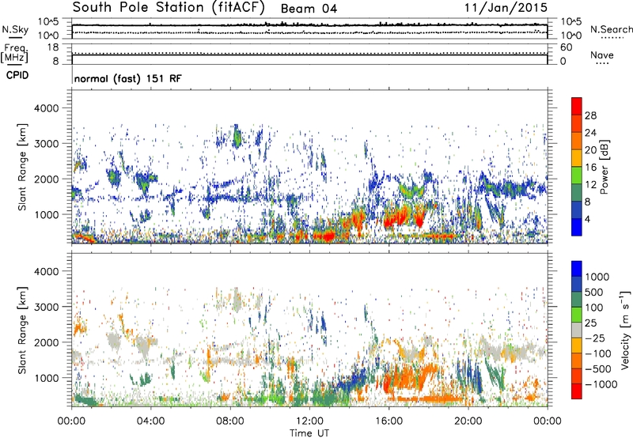Click the 'Slant Range [km]' label of velocity panel
This screenshot has width=633, height=438.
pos(22,330)
